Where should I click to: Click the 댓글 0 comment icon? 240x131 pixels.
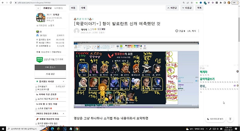tap(180, 31)
